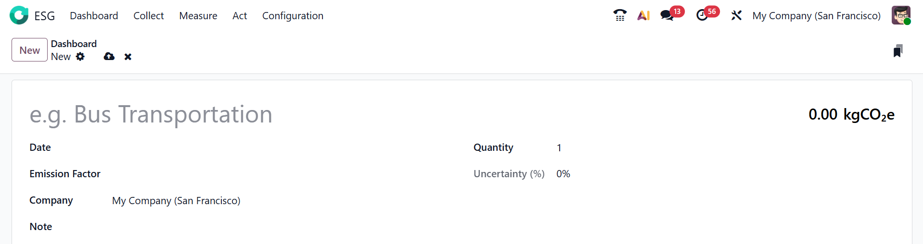
Task: Open the AI assistant icon
Action: tap(643, 15)
